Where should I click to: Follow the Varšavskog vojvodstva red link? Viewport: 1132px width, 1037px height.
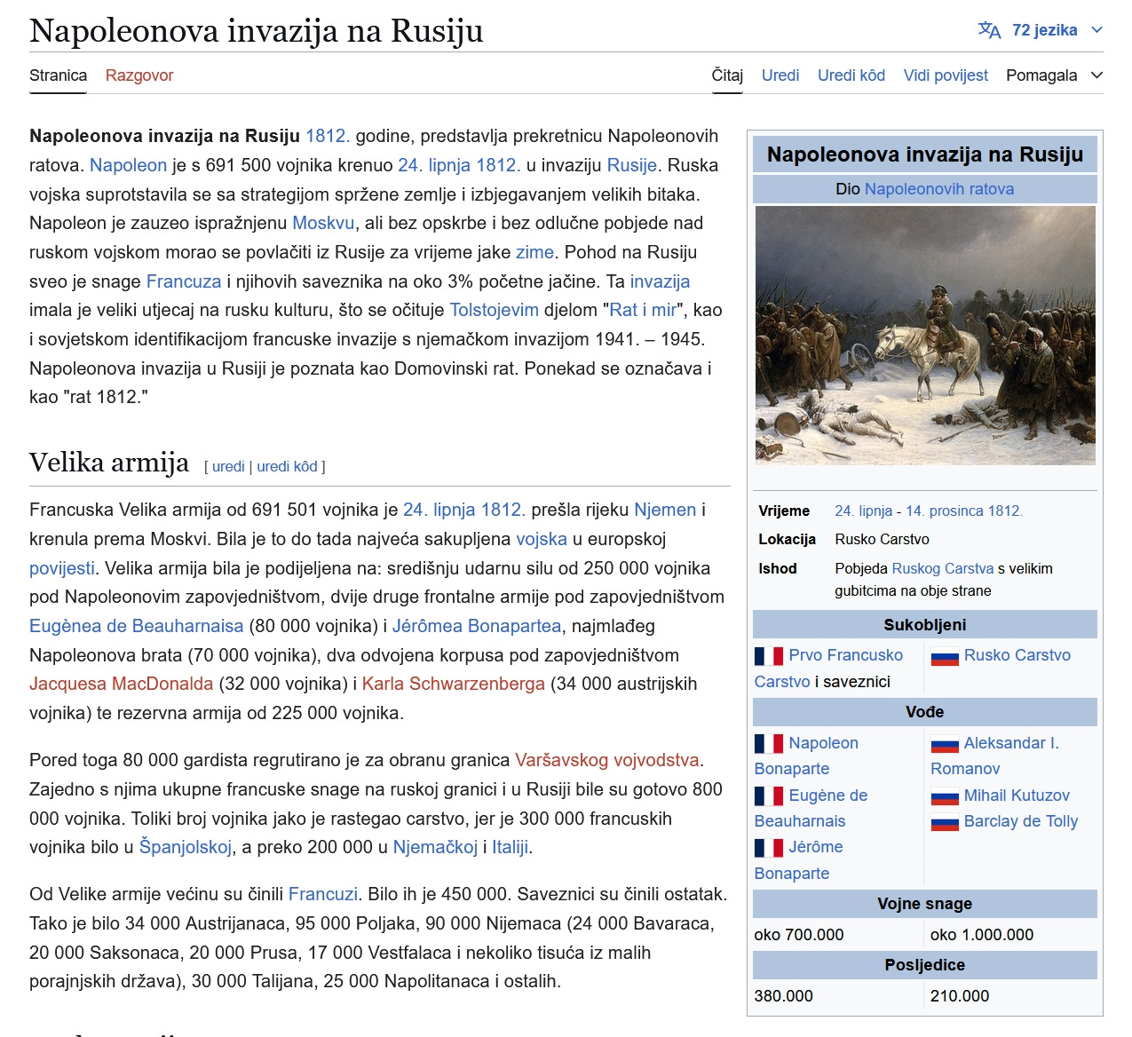607,760
